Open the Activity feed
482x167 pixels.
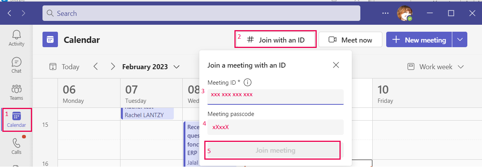(x=16, y=38)
